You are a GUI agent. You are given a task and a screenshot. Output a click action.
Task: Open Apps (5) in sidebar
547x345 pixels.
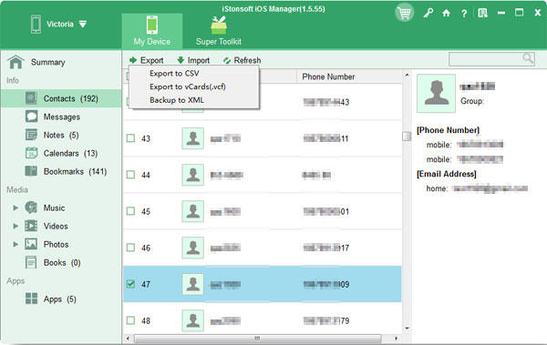61,299
